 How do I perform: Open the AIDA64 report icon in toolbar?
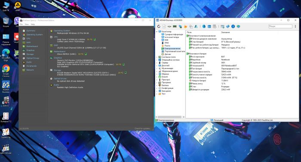coord(164,27)
